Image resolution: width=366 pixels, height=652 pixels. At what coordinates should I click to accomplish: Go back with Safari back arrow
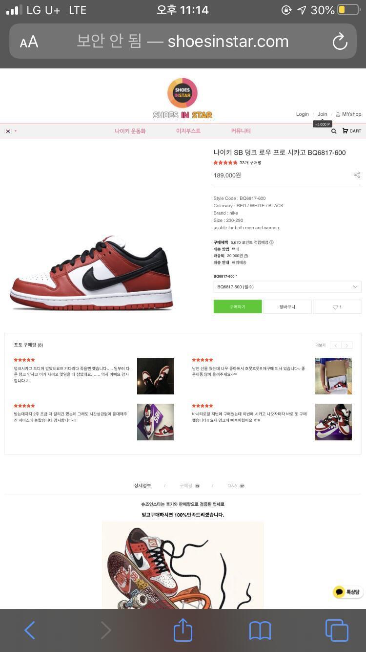(30, 630)
